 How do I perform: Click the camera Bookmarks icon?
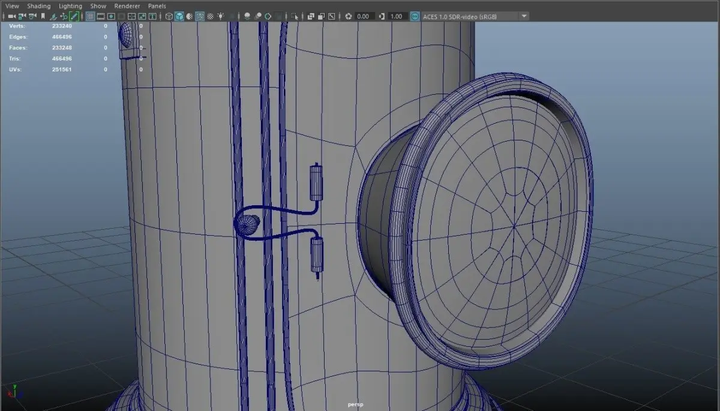click(x=43, y=16)
